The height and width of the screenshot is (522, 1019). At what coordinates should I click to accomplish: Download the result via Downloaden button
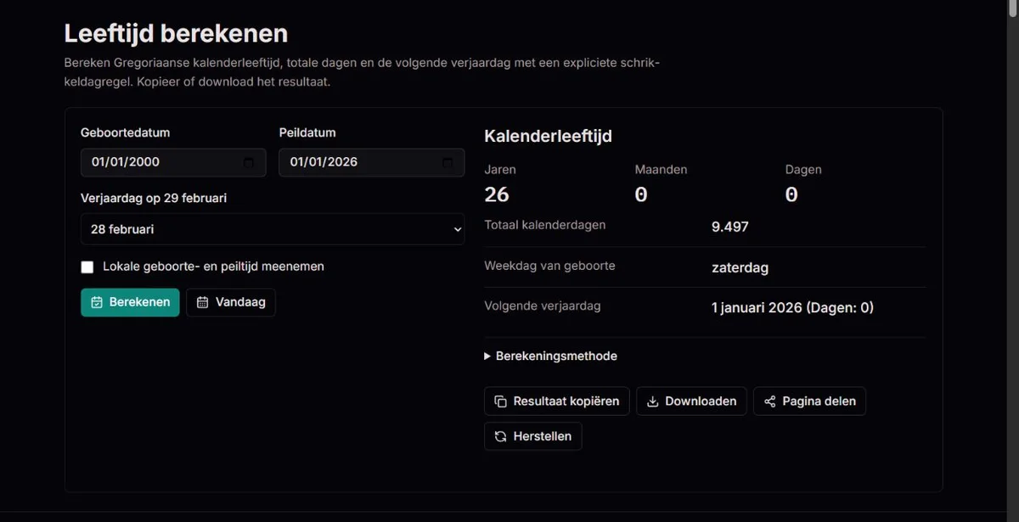(x=692, y=401)
